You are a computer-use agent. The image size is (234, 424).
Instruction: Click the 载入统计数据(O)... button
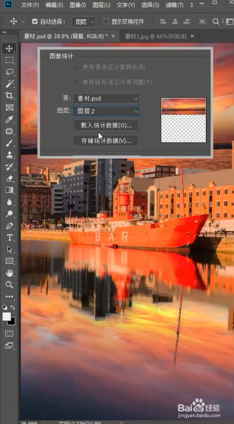pos(106,125)
